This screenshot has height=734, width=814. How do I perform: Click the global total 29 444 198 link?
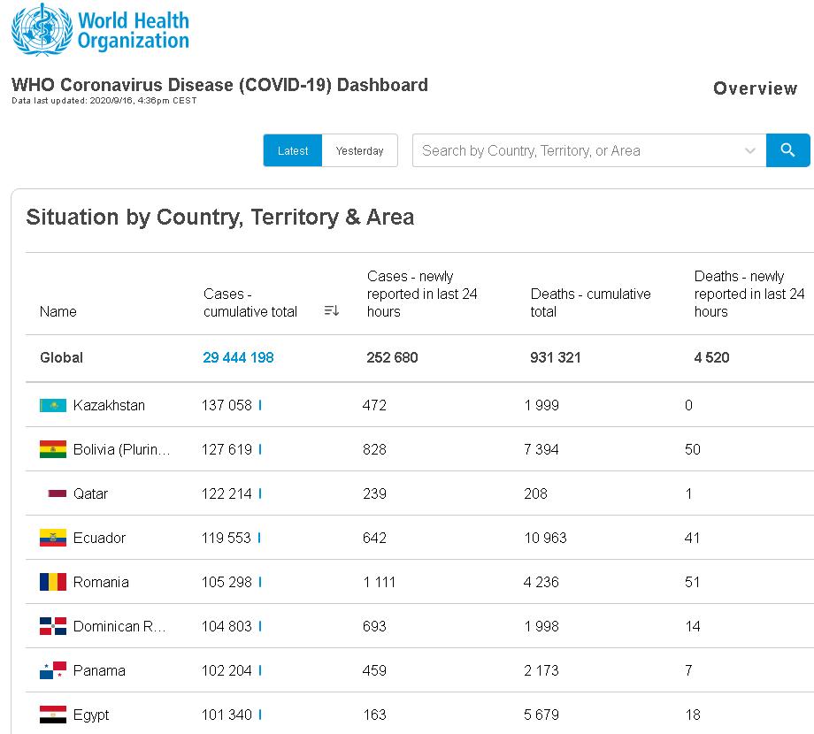tap(238, 357)
